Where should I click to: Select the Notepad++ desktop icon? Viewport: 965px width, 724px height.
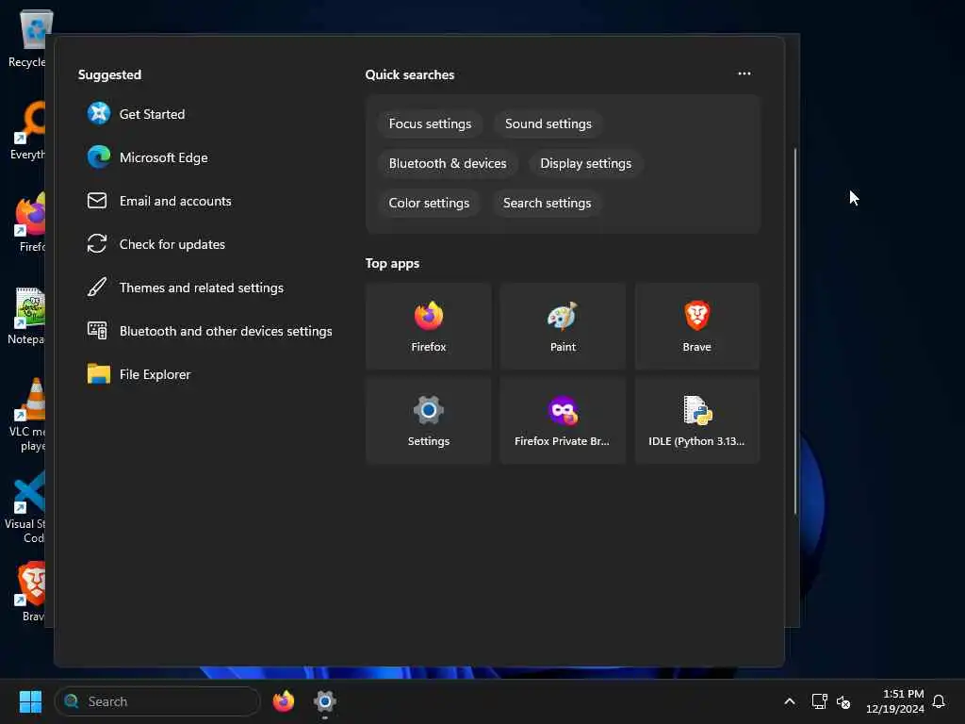tap(26, 316)
